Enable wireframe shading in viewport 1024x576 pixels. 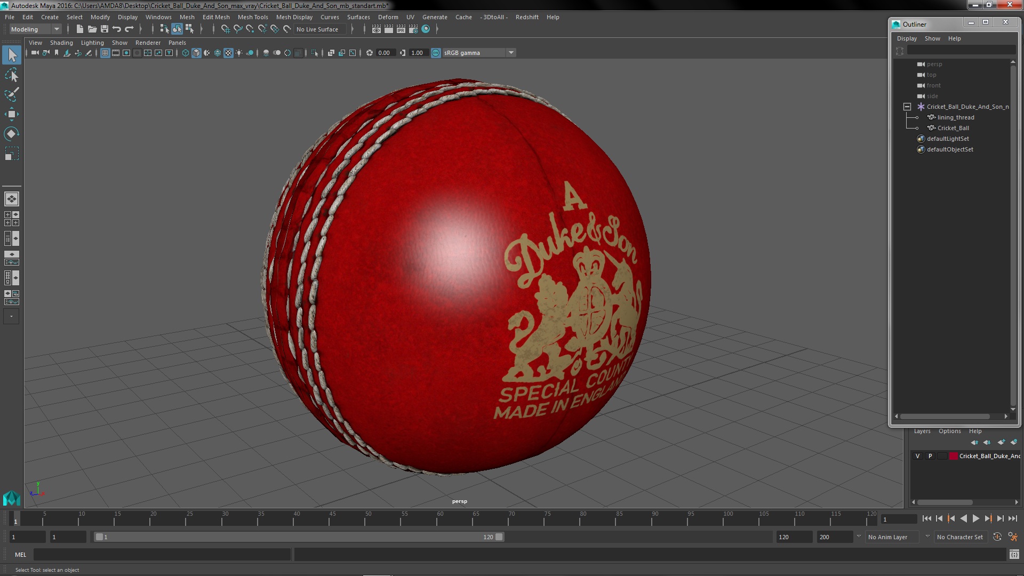coord(186,53)
